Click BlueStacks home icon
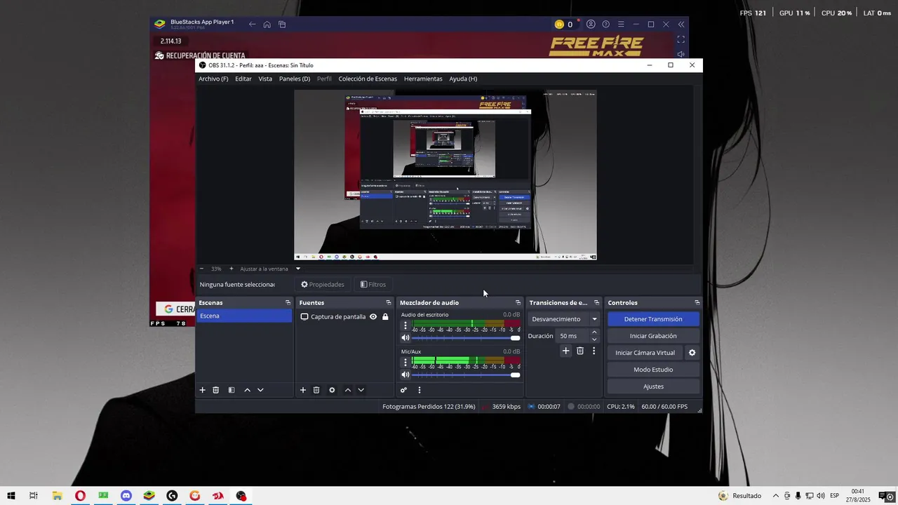 coord(267,25)
